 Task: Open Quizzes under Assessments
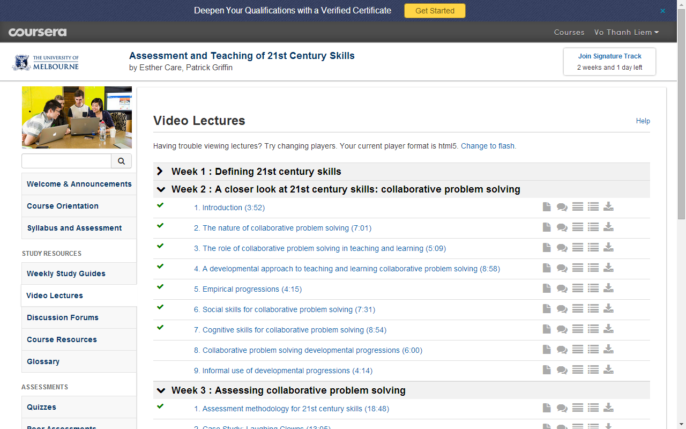point(79,407)
